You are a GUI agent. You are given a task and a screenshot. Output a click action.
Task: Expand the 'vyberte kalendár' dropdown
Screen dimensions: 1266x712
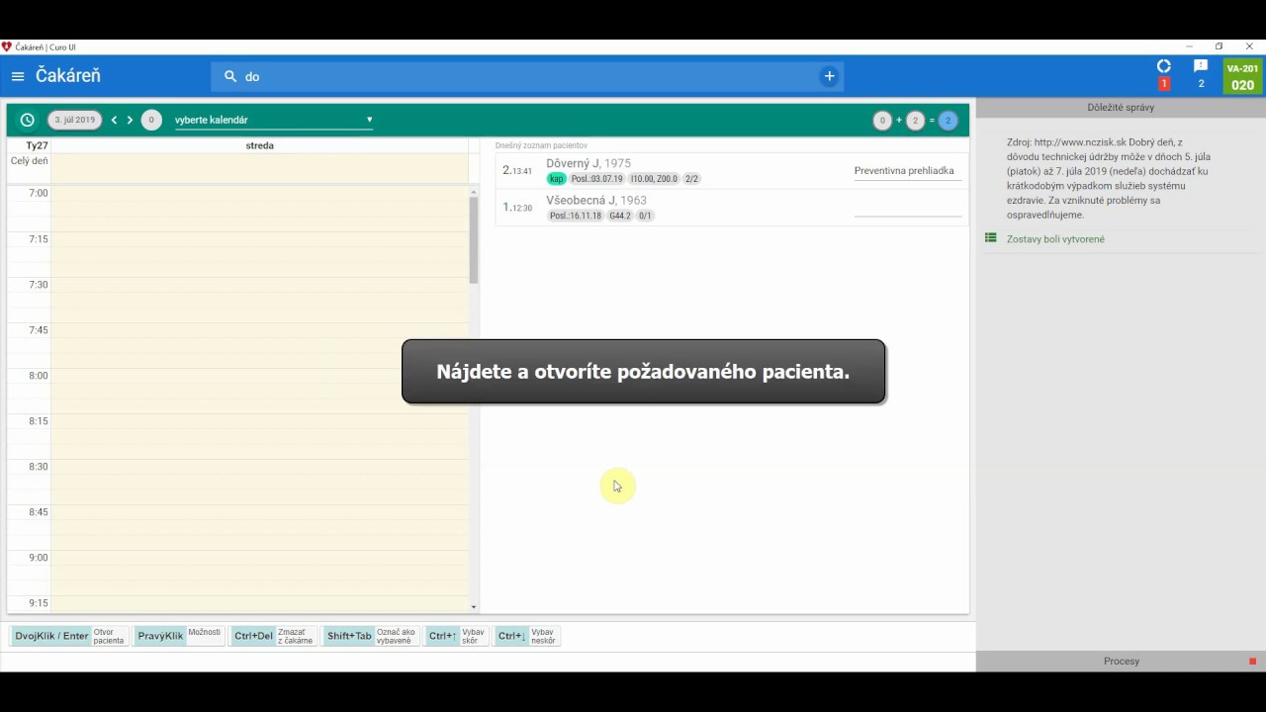point(274,120)
